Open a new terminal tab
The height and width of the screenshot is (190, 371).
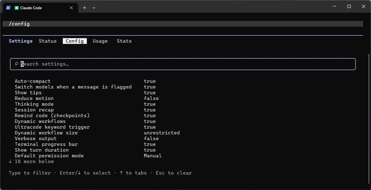(x=85, y=8)
